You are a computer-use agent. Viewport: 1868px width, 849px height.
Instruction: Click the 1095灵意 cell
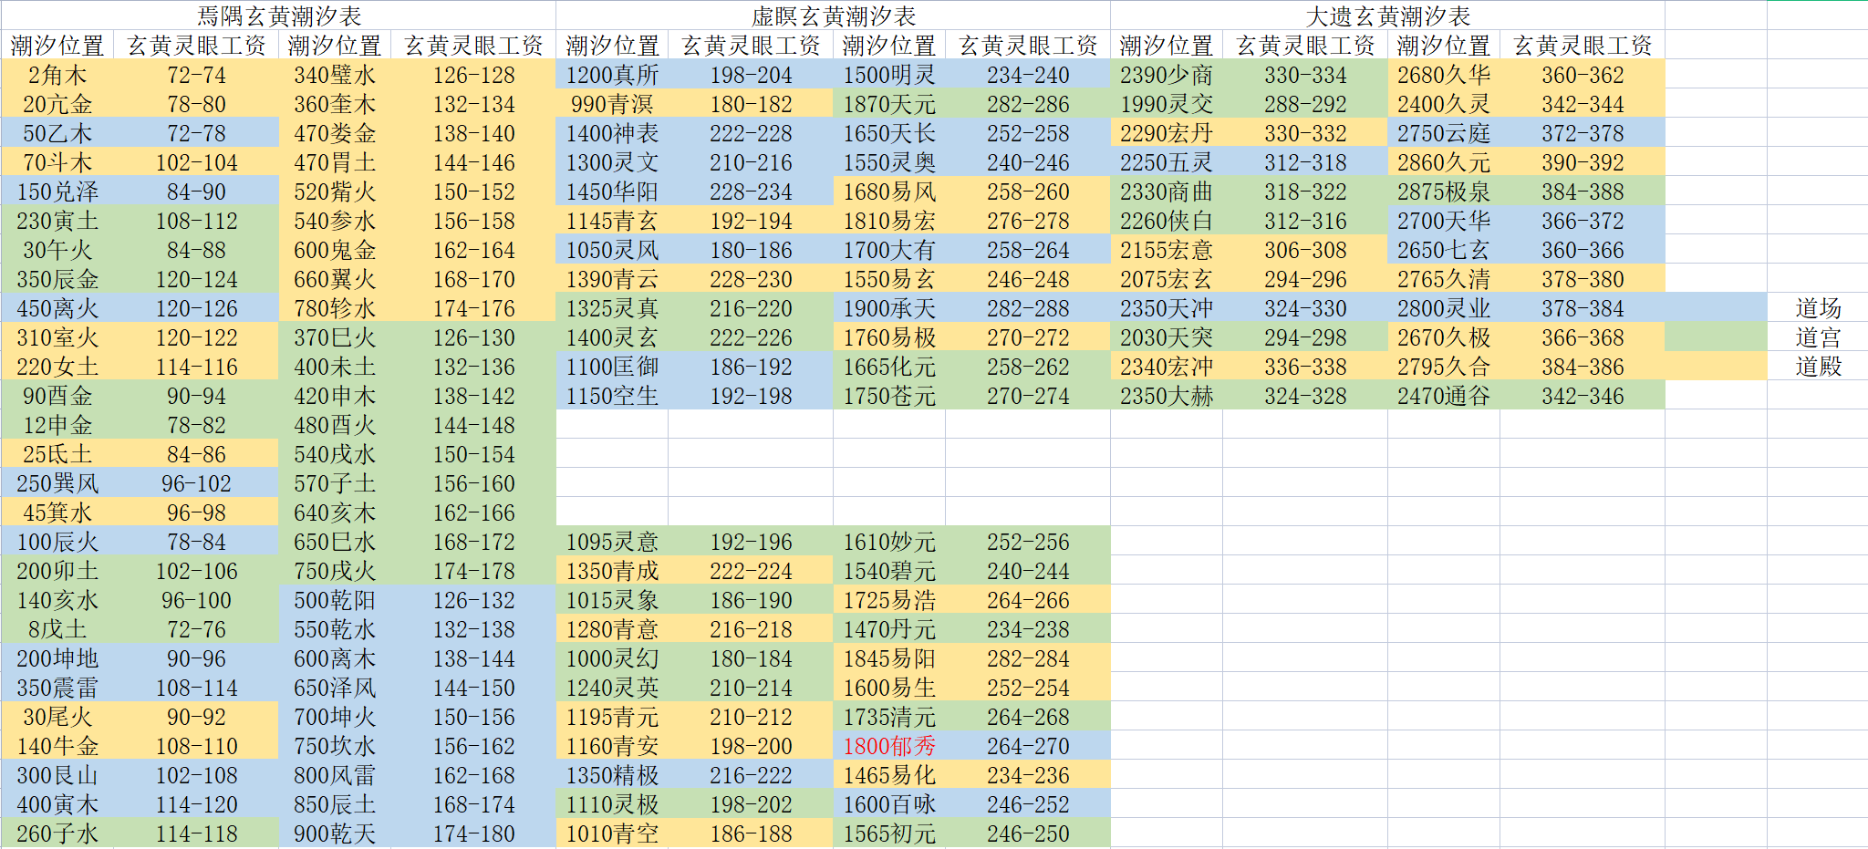pyautogui.click(x=612, y=541)
